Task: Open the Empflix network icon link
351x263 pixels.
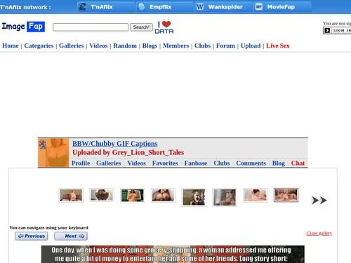Action: tap(142, 7)
